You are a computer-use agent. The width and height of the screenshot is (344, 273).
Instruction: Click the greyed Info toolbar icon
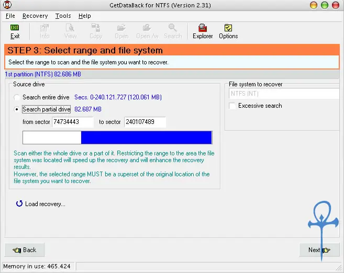click(x=45, y=32)
